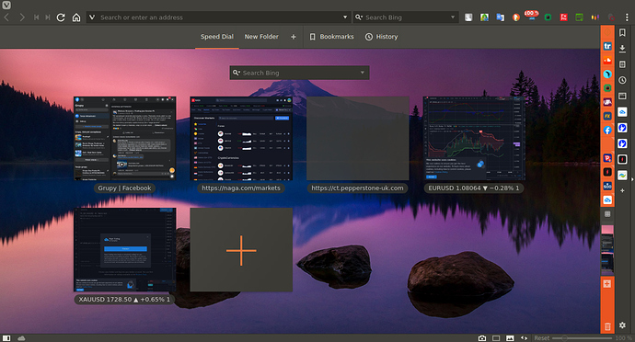635x342 pixels.
Task: Click the red FX extension icon
Action: (x=563, y=17)
